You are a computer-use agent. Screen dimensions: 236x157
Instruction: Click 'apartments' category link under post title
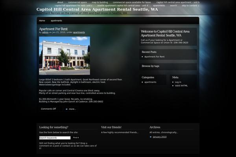click(79, 32)
